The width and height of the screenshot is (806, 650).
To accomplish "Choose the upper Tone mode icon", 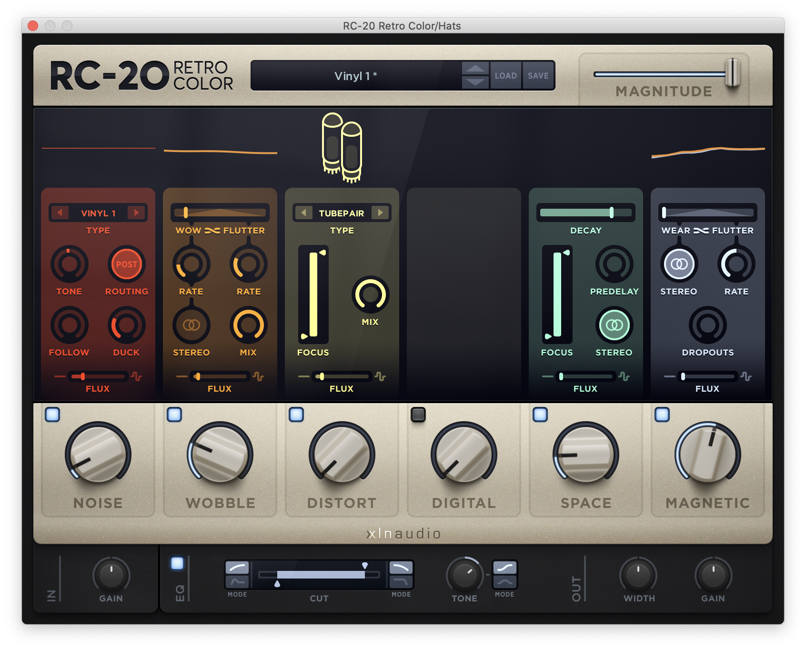I will point(505,568).
